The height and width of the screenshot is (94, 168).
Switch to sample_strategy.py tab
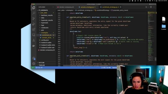pyautogui.click(x=87, y=7)
